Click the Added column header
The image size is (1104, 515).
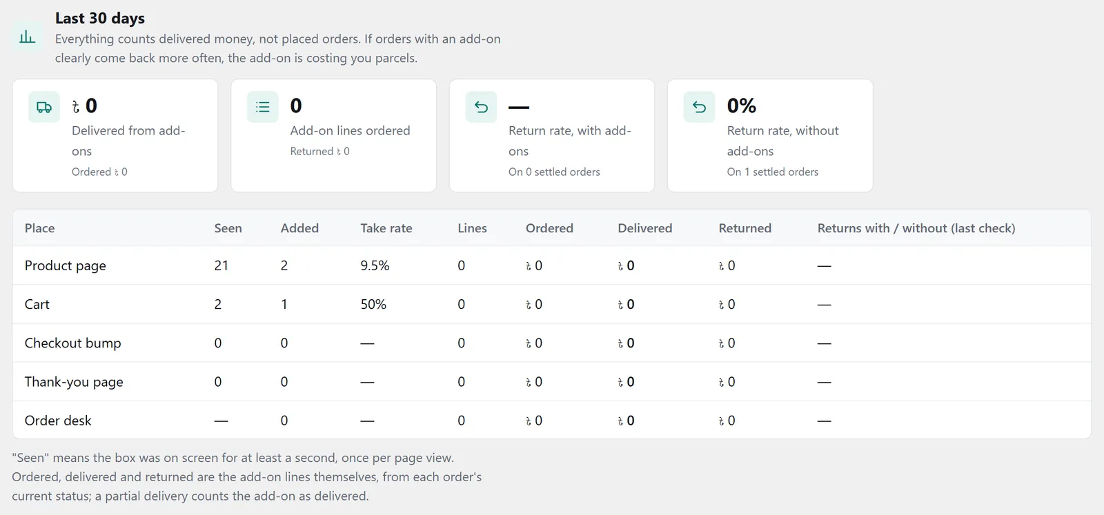click(299, 228)
